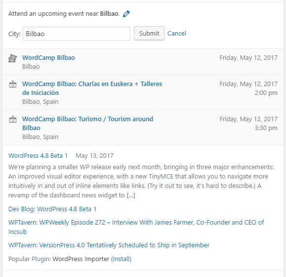This screenshot has height=277, width=286.
Task: Open the WordCamp Bilbao event link
Action: pos(48,58)
